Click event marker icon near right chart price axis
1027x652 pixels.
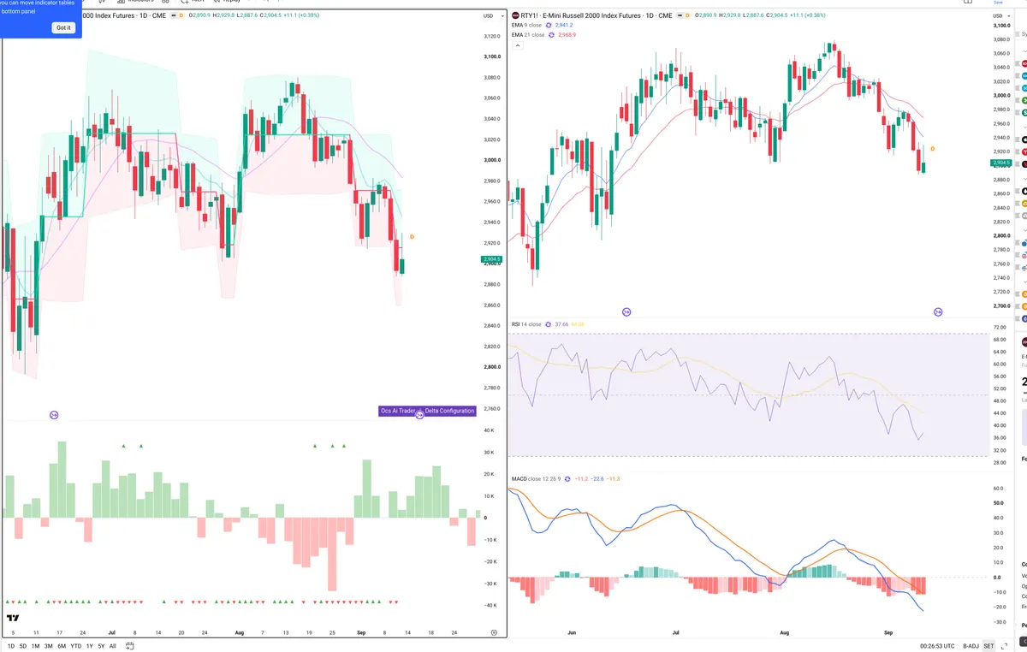click(x=938, y=312)
